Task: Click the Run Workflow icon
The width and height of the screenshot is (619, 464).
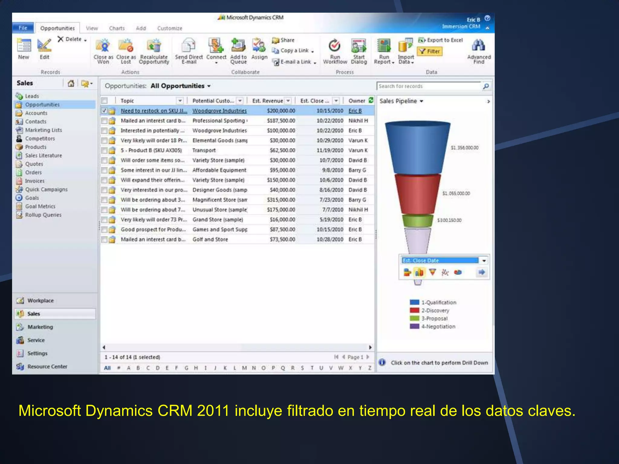Action: (x=335, y=46)
